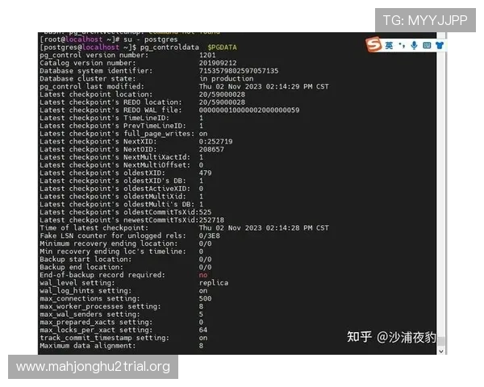This screenshot has height=387, width=484.
Task: Click the 'Database cluster state:' label
Action: [88, 79]
